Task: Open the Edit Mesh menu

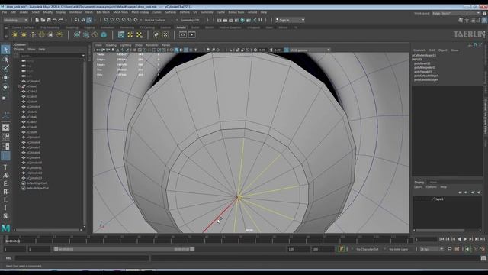Action: (x=103, y=12)
